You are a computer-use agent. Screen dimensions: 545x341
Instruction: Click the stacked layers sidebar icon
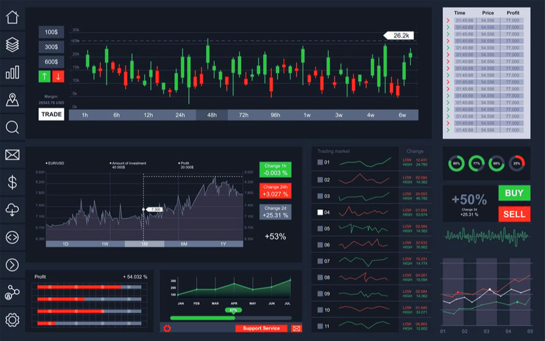[12, 44]
